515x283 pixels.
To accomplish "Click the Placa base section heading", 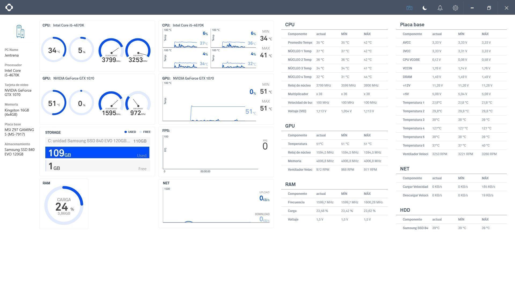I will [x=412, y=25].
